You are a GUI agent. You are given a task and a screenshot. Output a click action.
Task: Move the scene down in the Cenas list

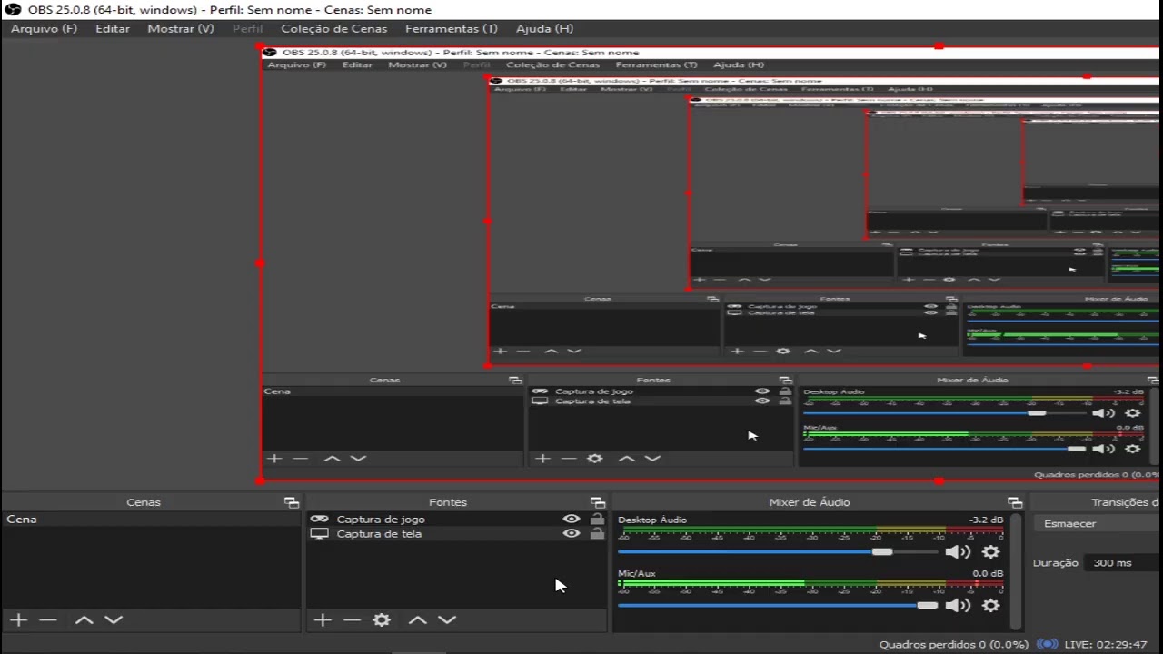coord(114,619)
